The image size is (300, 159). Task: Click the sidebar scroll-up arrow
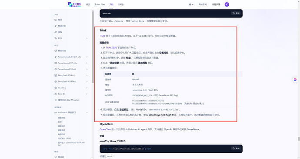coord(93,10)
